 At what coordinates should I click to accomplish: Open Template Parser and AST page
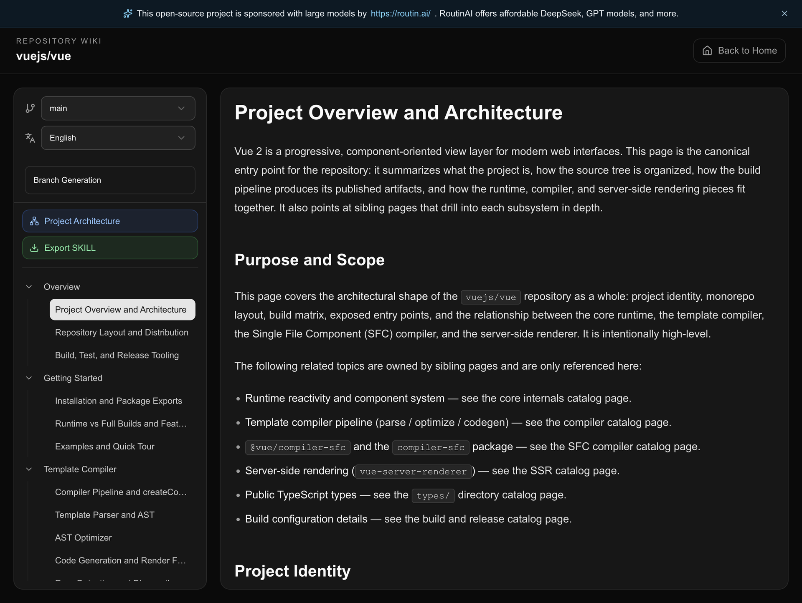pyautogui.click(x=105, y=515)
